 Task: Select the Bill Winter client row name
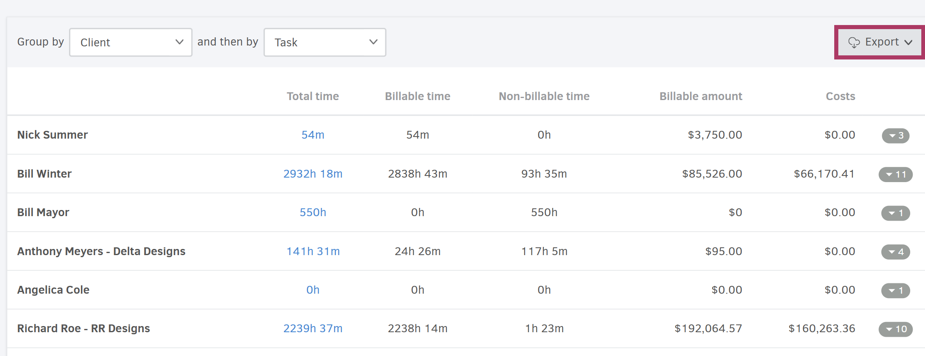[x=44, y=174]
